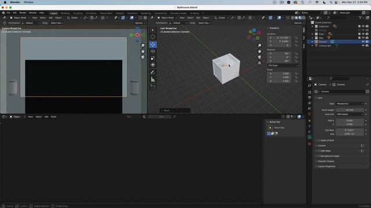Open the Edit menu
371x208 pixels.
[14, 13]
